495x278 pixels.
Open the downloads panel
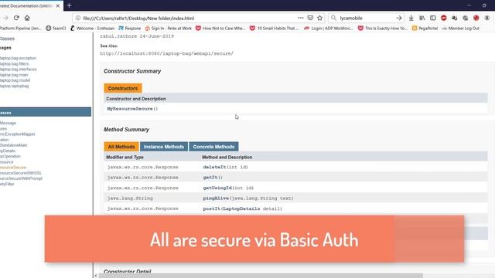point(411,18)
